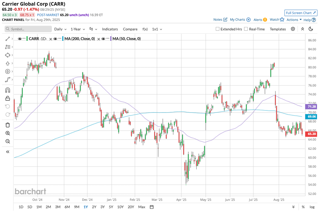321x213 pixels.
Task: Enable Extended Hrs checkbox
Action: point(218,29)
